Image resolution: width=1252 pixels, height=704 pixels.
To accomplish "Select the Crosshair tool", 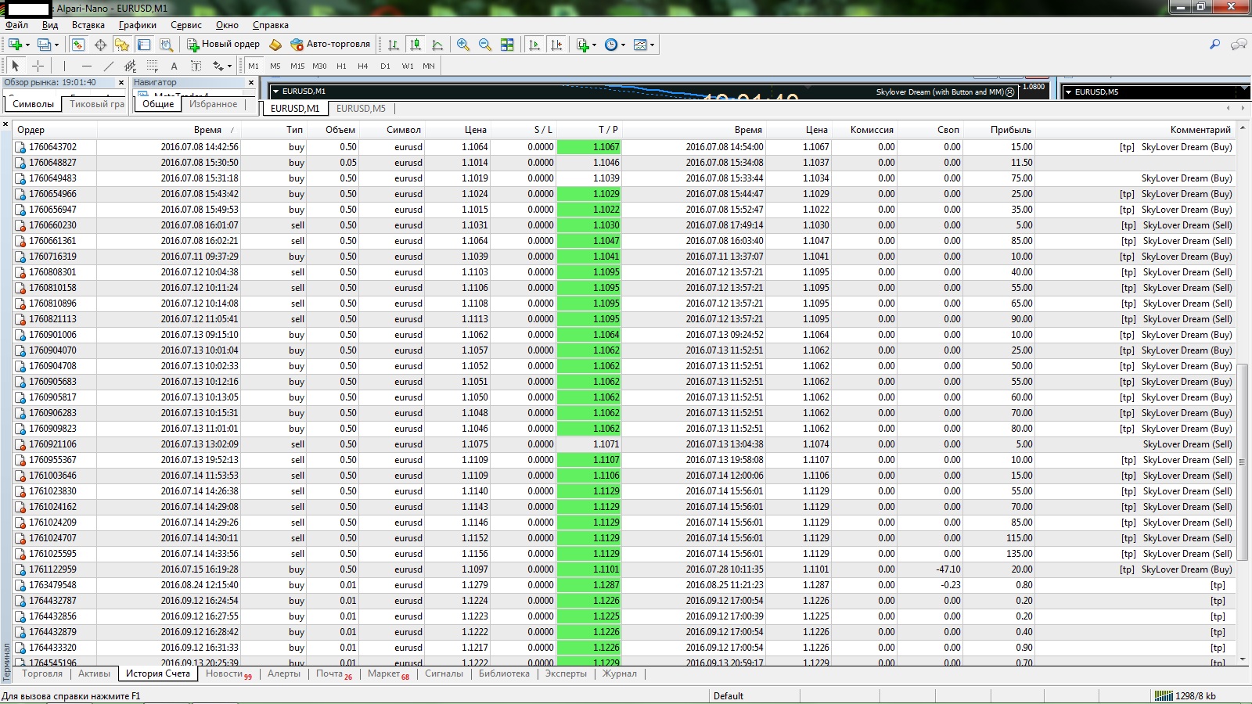I will 38,66.
